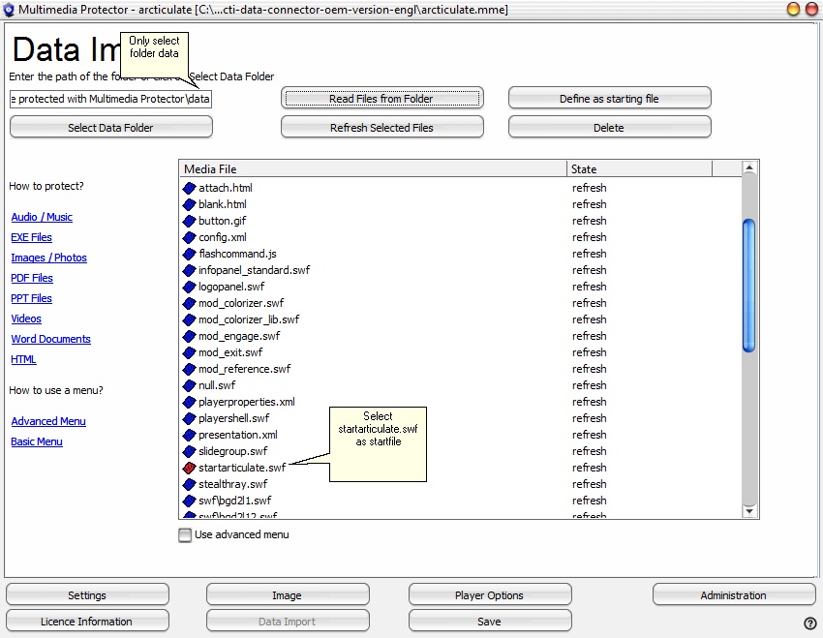Image resolution: width=823 pixels, height=638 pixels.
Task: Click the icon next to playershell.swf
Action: [190, 418]
